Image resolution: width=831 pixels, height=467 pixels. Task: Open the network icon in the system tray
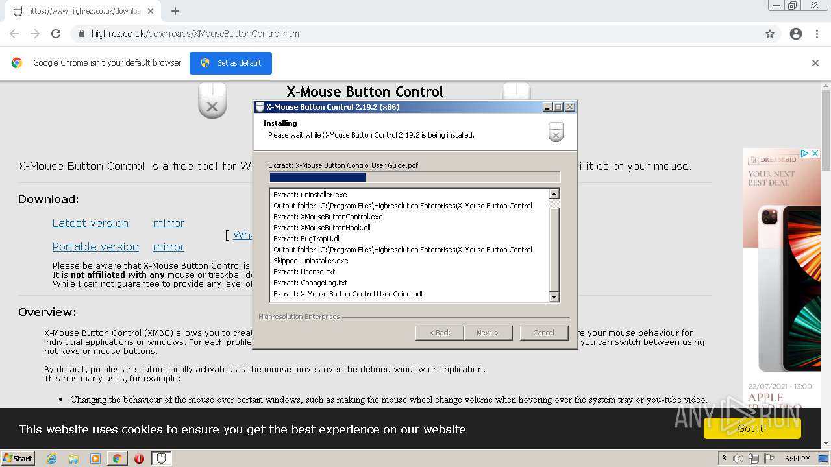pos(754,459)
